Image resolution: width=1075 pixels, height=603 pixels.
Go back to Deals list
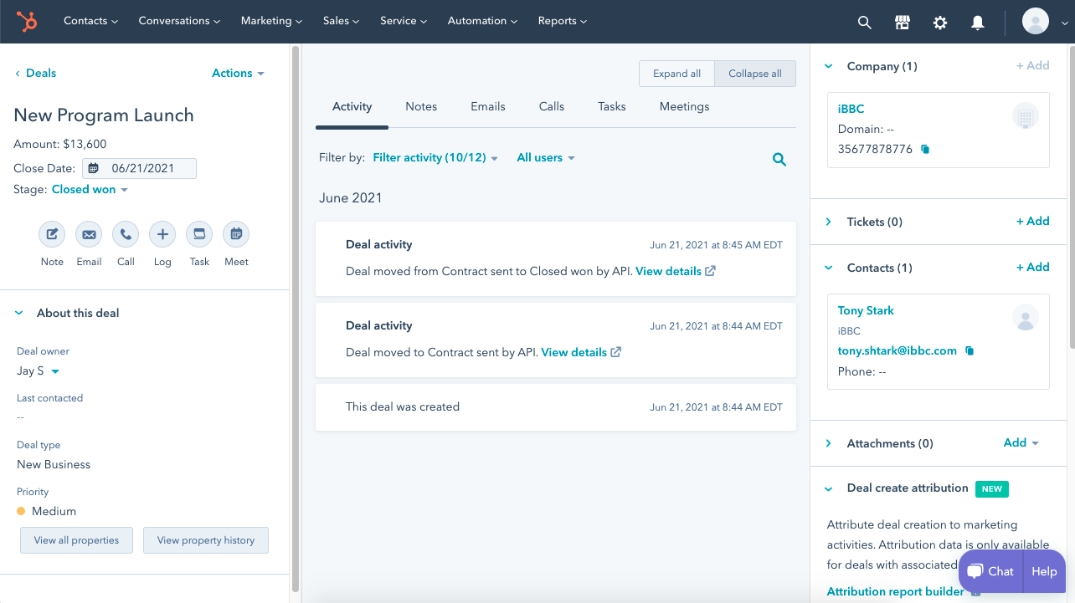pos(35,74)
